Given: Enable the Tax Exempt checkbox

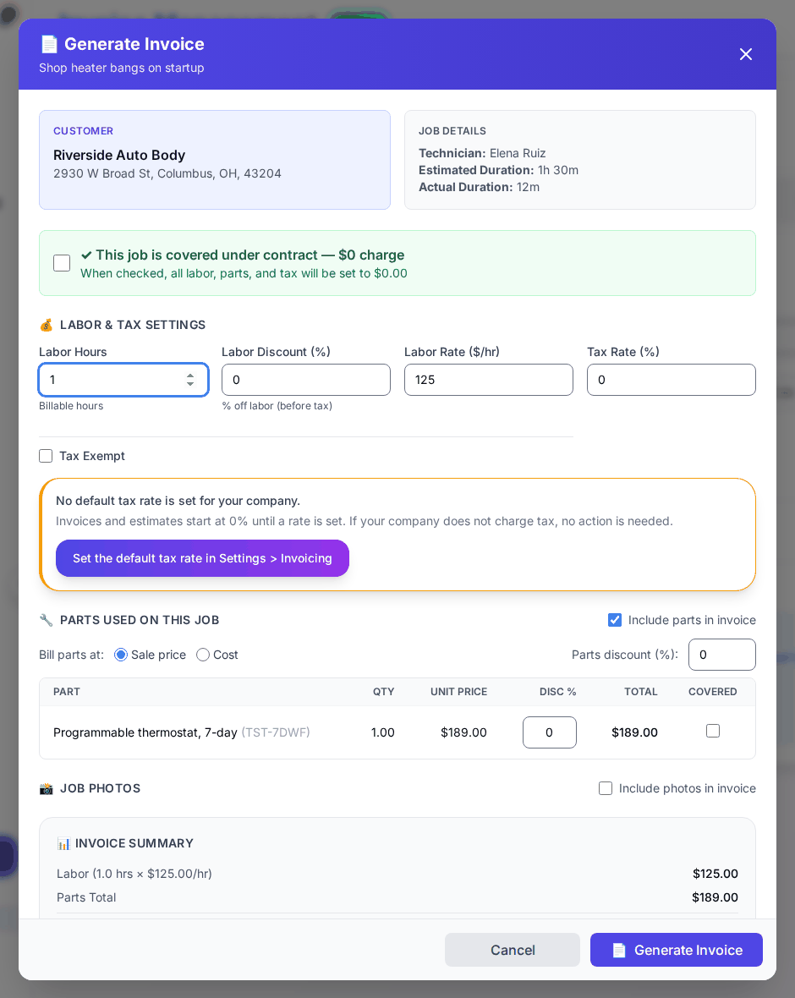Looking at the screenshot, I should point(46,456).
